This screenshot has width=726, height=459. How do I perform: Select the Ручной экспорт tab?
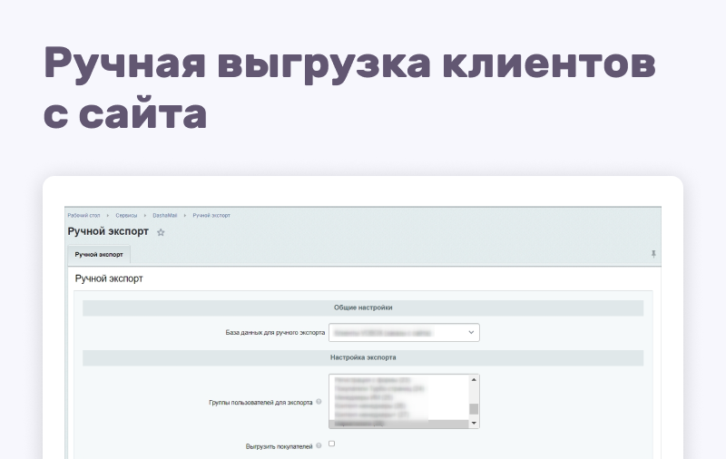coord(99,255)
